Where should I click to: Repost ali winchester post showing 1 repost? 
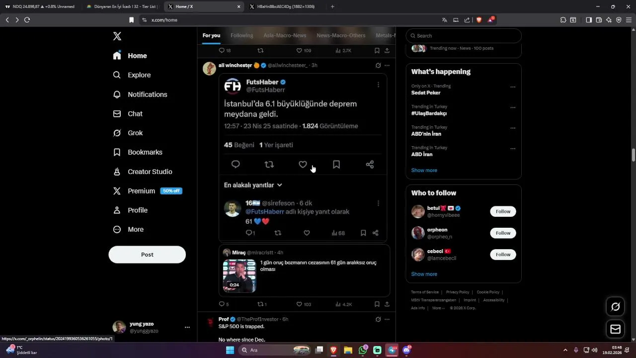pos(262,304)
